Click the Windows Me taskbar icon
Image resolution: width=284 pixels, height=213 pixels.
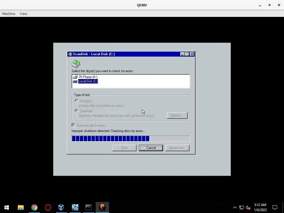pyautogui.click(x=75, y=207)
